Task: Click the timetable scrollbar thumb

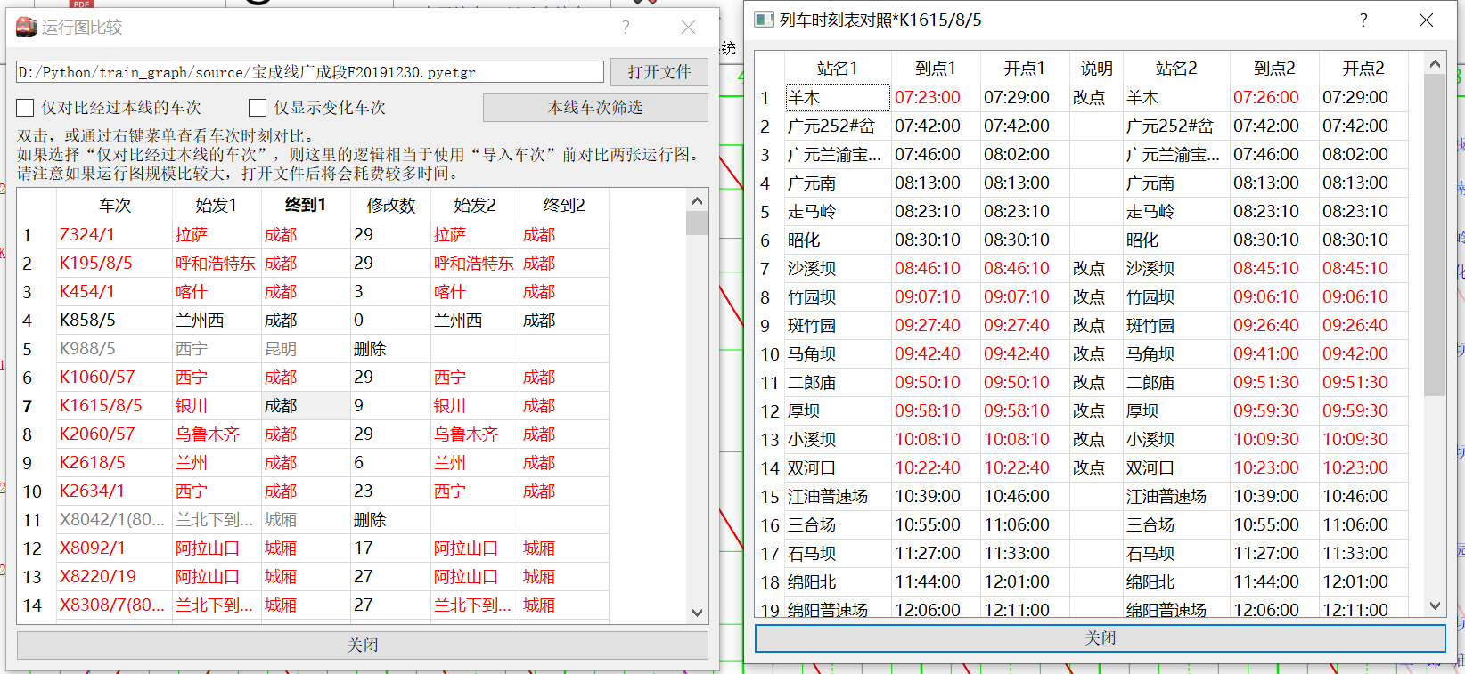Action: coord(1435,235)
